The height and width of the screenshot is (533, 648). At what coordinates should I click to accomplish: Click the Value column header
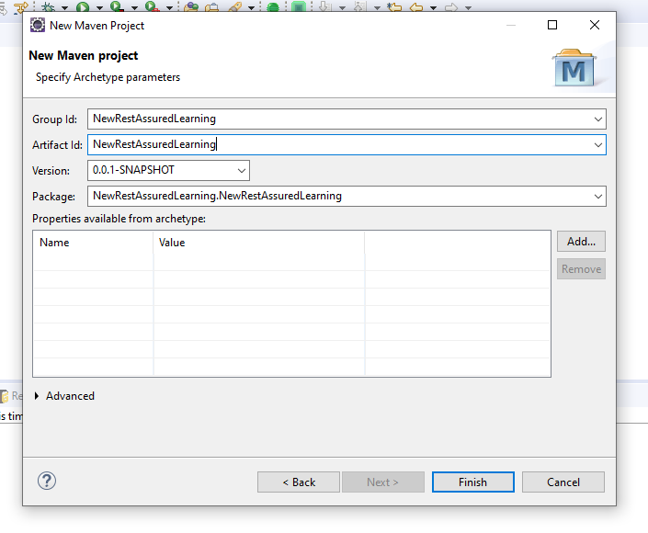pyautogui.click(x=259, y=243)
